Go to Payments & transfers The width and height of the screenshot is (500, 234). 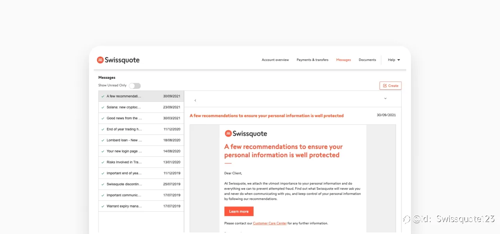point(312,60)
